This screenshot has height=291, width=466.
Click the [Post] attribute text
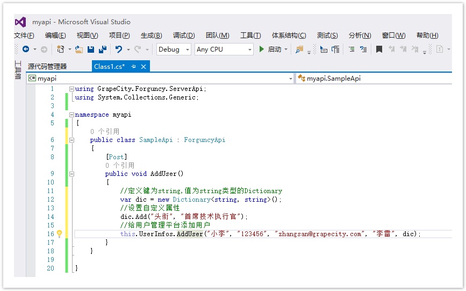[x=116, y=157]
